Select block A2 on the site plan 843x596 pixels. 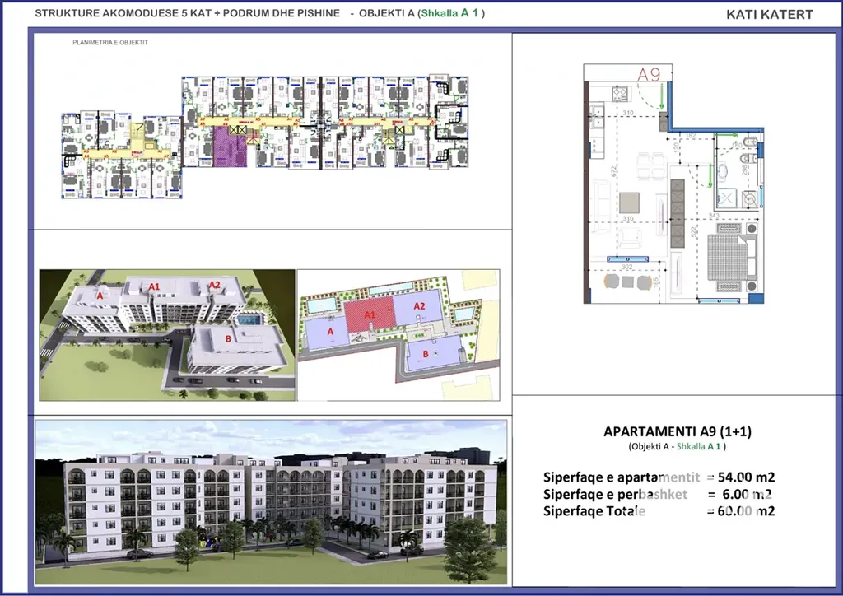pos(417,307)
